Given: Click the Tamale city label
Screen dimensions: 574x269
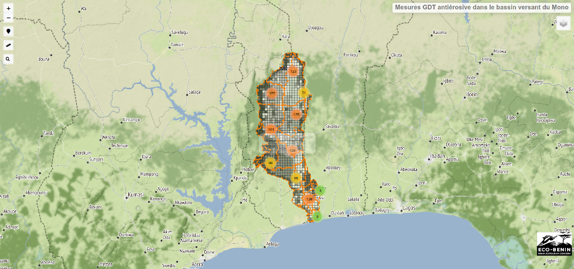Looking at the screenshot, I should click(x=177, y=45).
